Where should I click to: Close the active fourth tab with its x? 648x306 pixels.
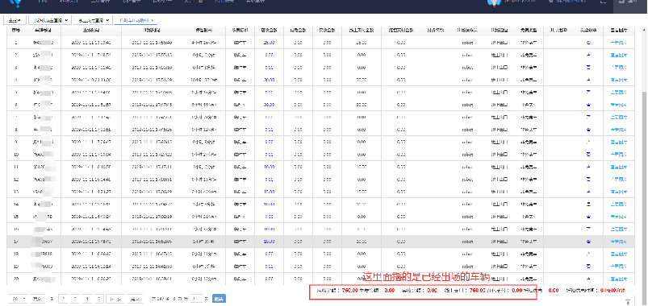point(153,20)
